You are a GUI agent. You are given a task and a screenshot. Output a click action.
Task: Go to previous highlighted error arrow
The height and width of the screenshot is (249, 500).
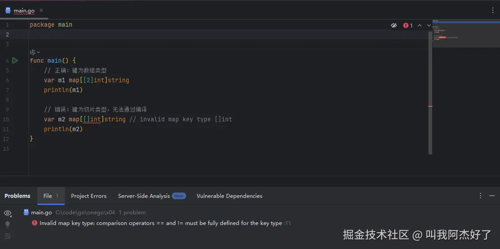[x=420, y=25]
